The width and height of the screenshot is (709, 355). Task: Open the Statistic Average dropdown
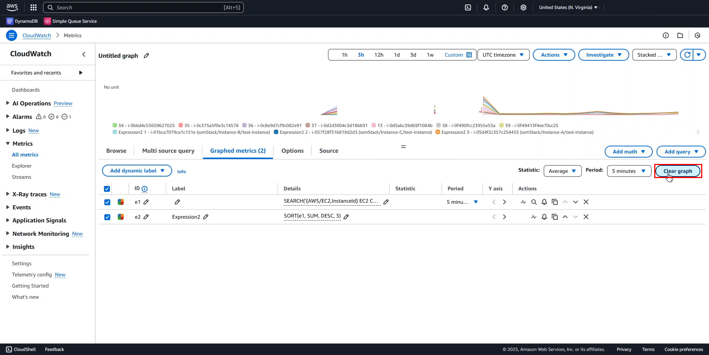(x=562, y=171)
